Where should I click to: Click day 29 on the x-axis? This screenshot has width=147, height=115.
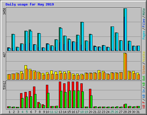point(129,112)
